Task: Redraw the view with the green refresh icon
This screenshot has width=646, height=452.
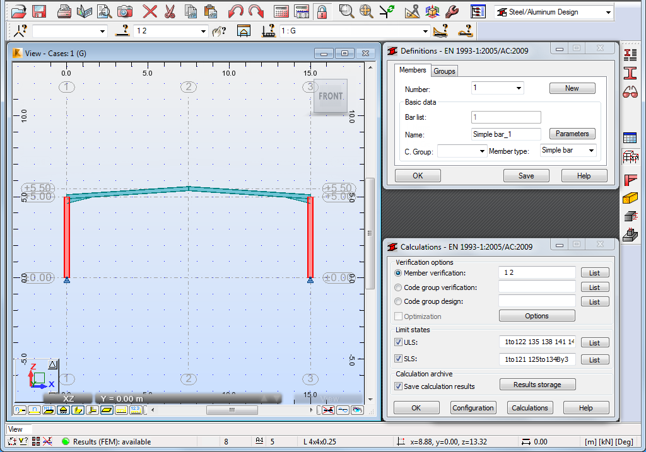Action: point(387,11)
